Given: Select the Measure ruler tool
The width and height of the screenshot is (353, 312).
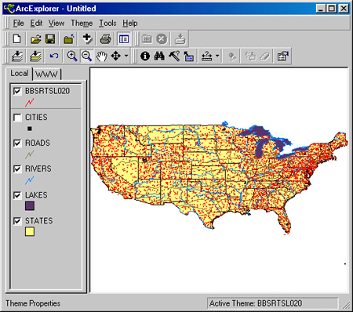Looking at the screenshot, I should pyautogui.click(x=206, y=56).
